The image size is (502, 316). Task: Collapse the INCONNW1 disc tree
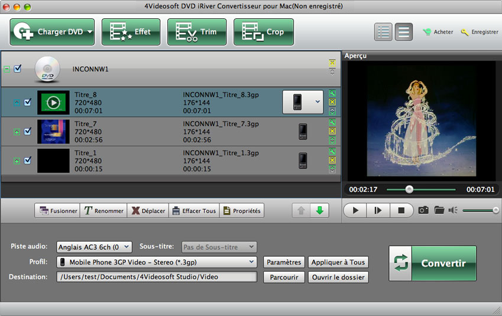(7, 69)
